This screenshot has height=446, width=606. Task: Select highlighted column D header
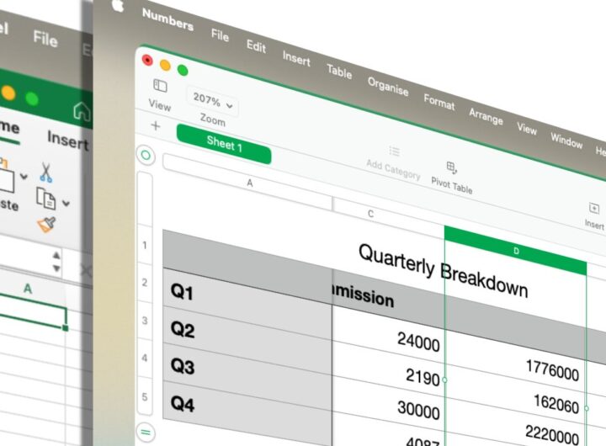point(516,251)
